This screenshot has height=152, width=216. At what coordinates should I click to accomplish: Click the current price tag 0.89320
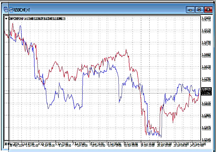point(206,89)
